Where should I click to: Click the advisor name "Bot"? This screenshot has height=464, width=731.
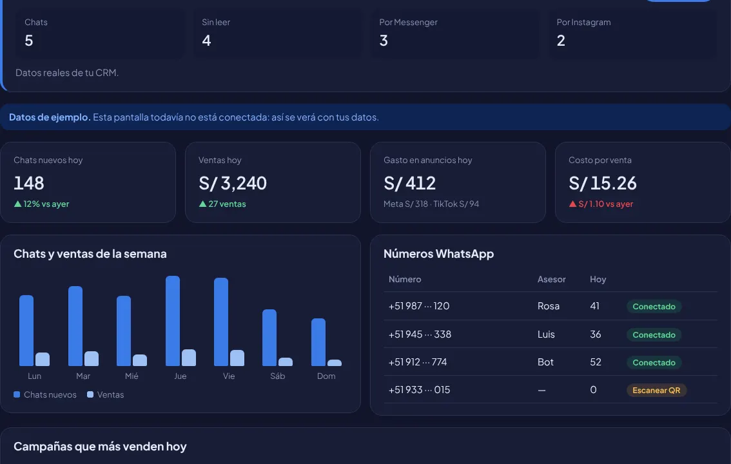(x=545, y=362)
